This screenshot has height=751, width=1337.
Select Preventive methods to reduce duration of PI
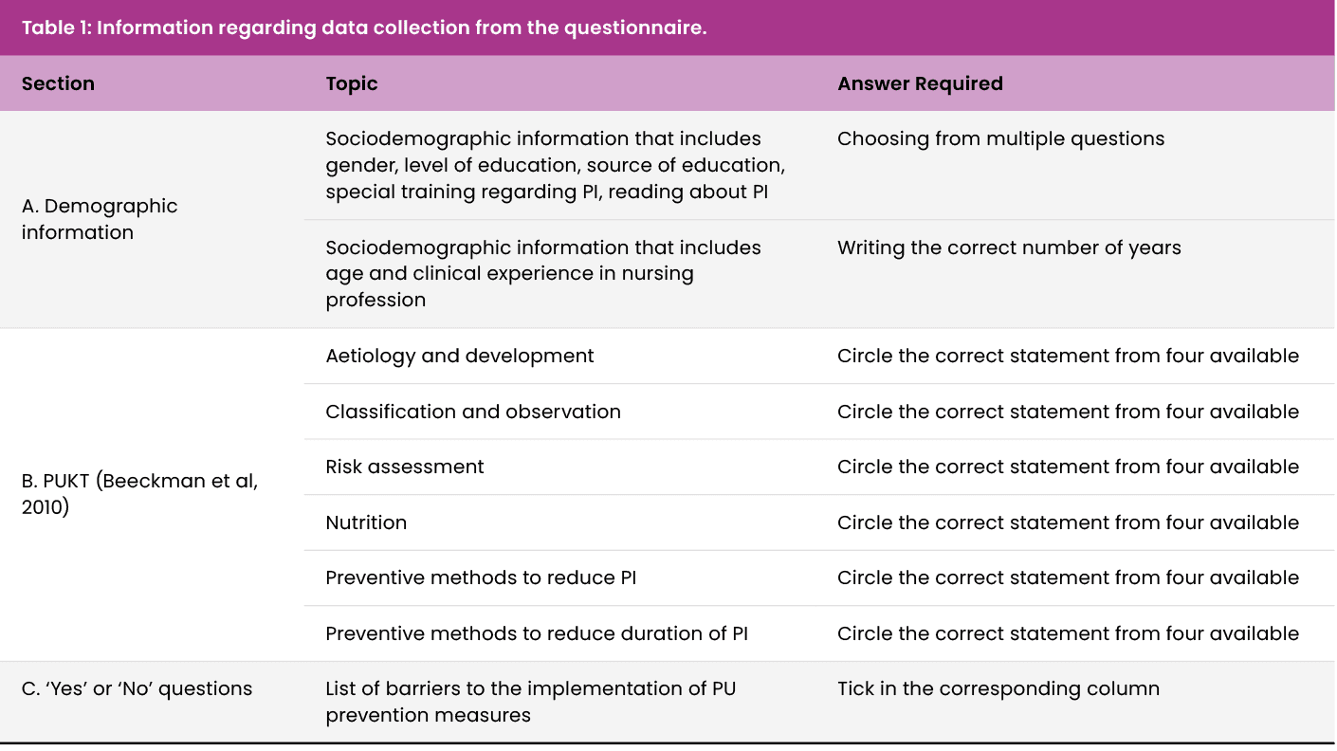tap(537, 633)
